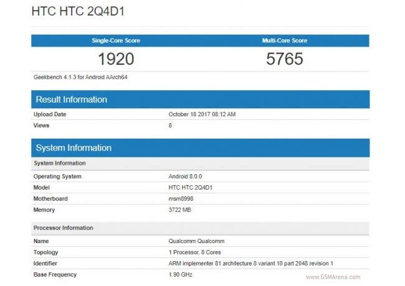Select the Views row label
This screenshot has height=286, width=405.
pos(42,126)
